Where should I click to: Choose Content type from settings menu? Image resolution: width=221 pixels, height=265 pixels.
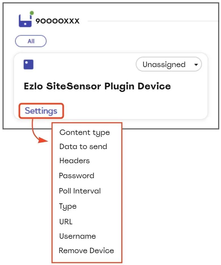(x=84, y=133)
